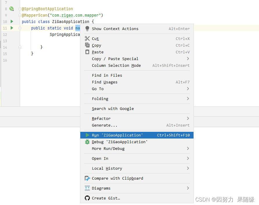Click the bug icon next to Debug 'ZiGaoApplication'
This screenshot has width=259, height=205.
click(x=87, y=142)
